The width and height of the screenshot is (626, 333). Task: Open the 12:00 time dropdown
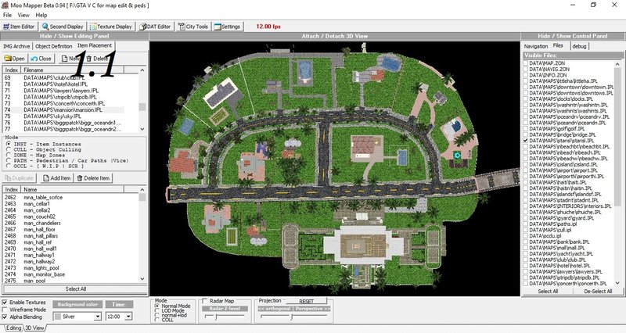[x=128, y=317]
